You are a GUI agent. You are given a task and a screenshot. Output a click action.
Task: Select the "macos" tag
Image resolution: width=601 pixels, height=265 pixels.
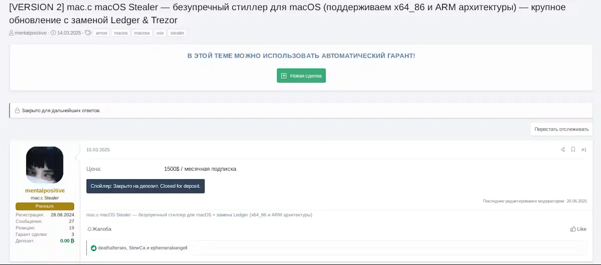point(121,33)
